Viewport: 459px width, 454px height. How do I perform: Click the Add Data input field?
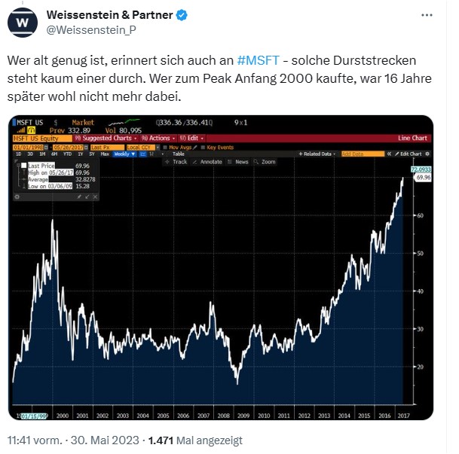(363, 154)
